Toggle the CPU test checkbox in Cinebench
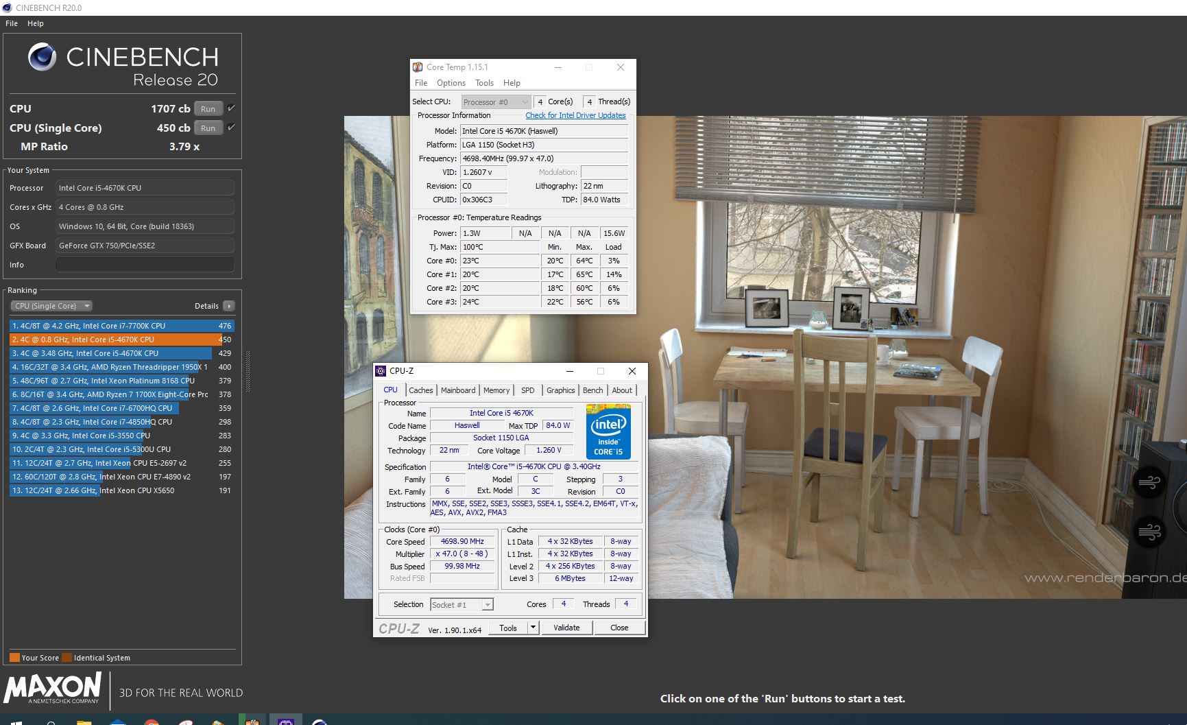 pos(231,108)
